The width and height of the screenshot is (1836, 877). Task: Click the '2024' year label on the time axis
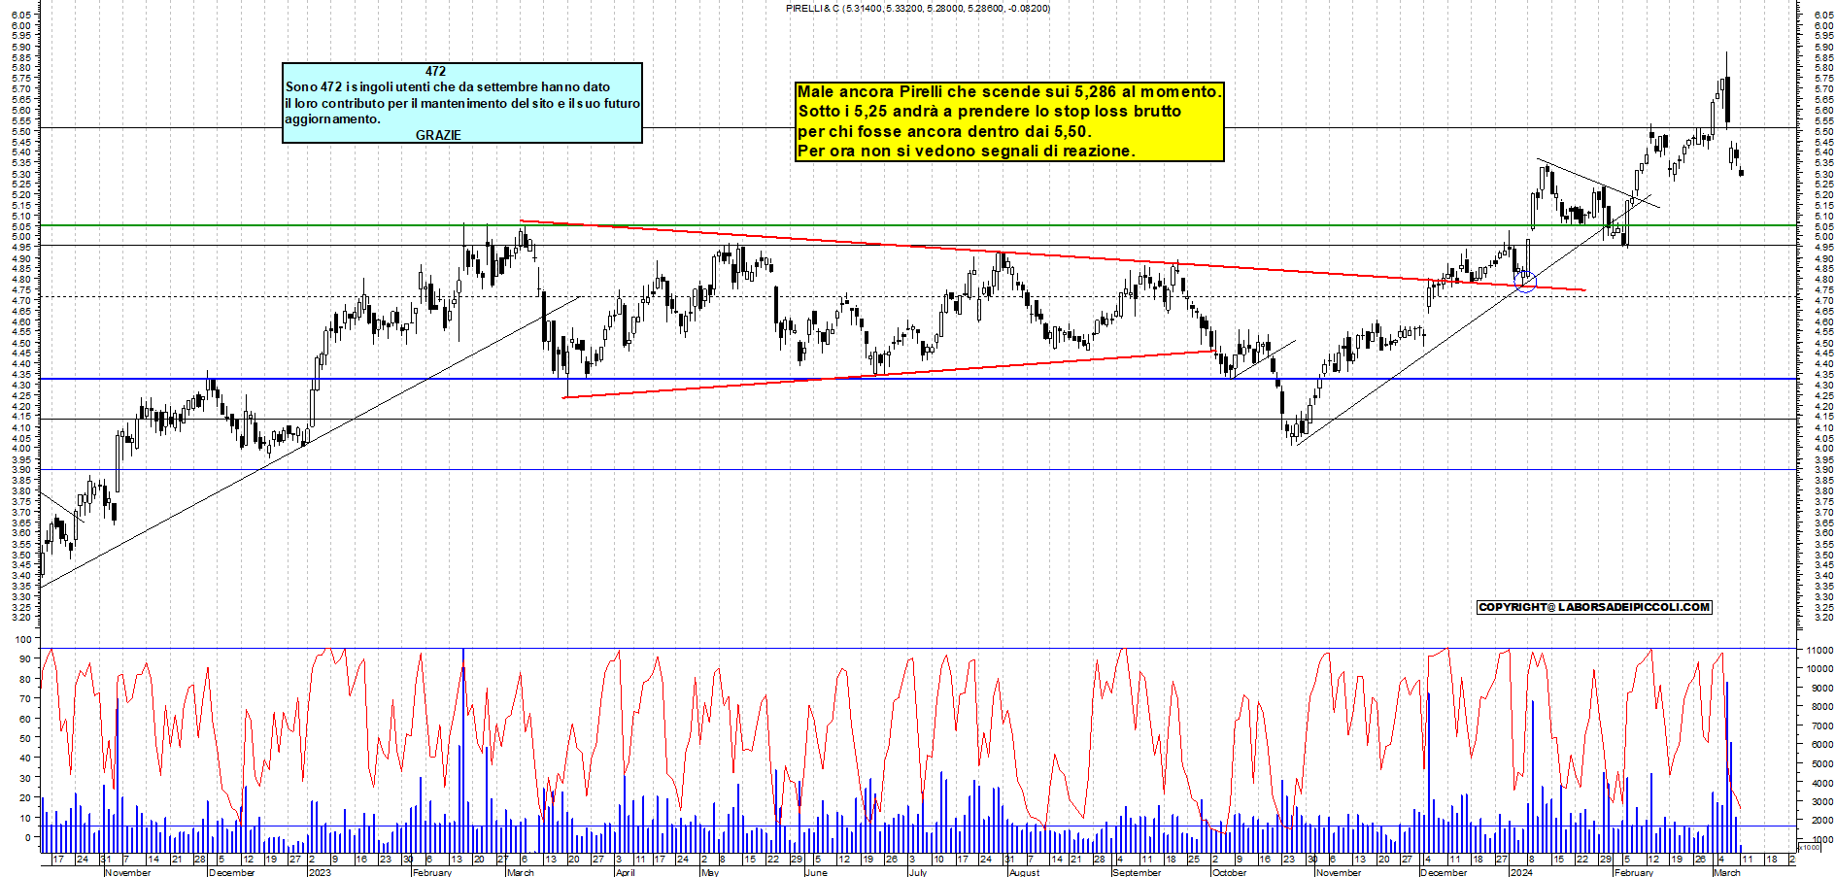pos(1520,872)
